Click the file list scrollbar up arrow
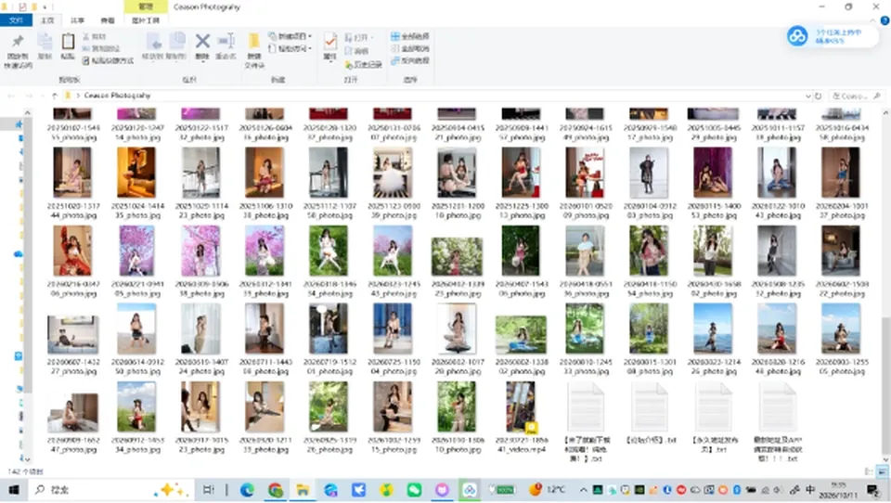This screenshot has height=503, width=891. (x=885, y=113)
